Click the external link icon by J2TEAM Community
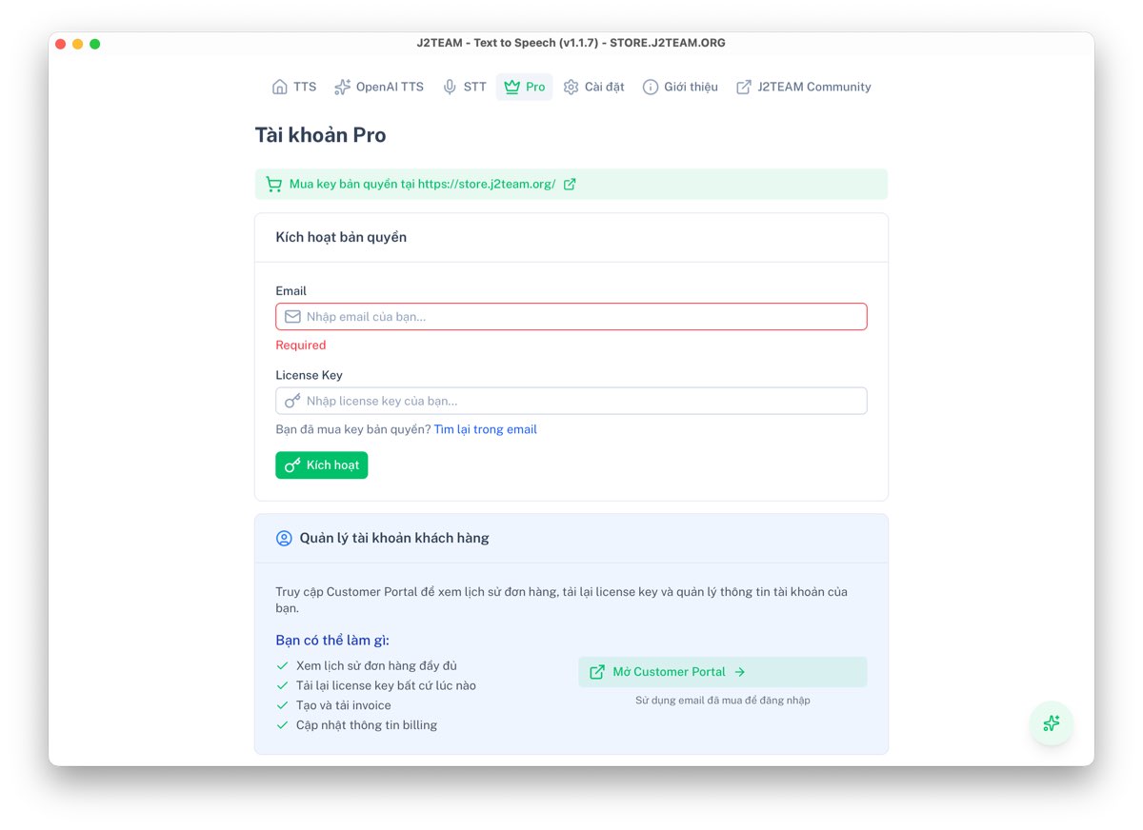The width and height of the screenshot is (1143, 830). 744,87
